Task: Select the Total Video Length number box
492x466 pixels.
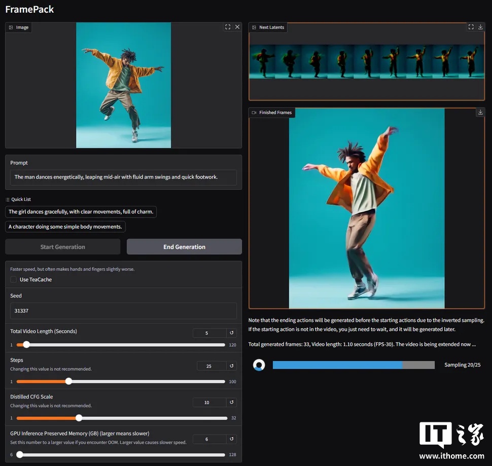Action: [x=209, y=333]
